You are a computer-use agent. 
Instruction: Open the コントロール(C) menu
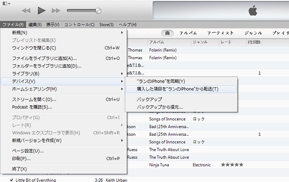coord(79,25)
